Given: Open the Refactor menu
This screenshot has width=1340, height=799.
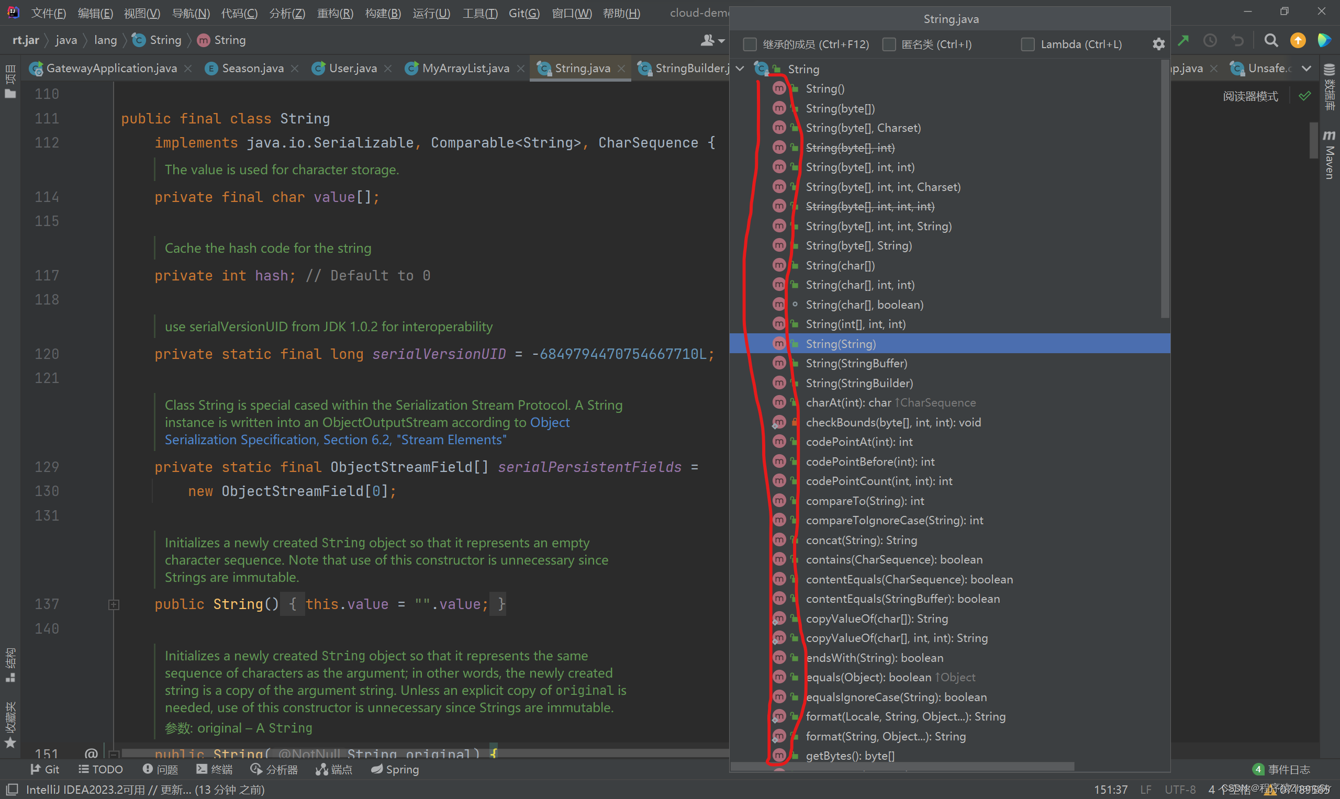Looking at the screenshot, I should [x=335, y=13].
